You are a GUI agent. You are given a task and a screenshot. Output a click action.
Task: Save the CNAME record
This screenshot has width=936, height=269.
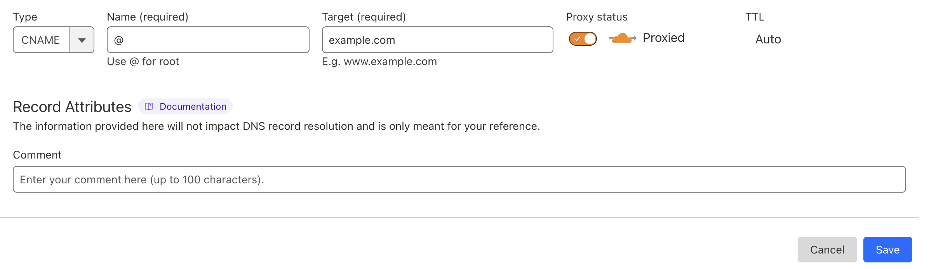click(887, 249)
